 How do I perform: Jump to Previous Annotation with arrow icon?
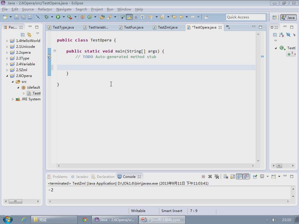click(x=162, y=17)
